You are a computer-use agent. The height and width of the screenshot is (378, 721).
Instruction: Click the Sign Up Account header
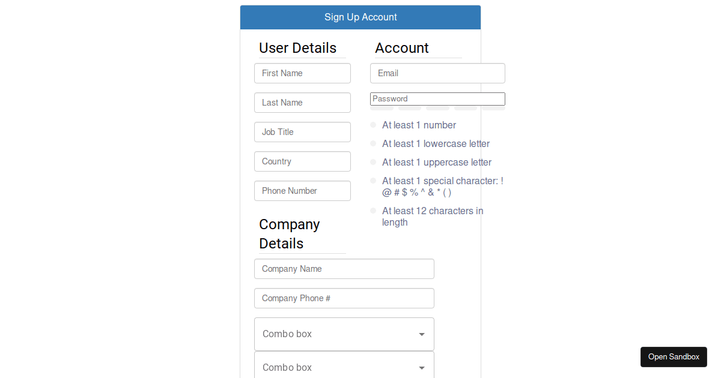(360, 17)
